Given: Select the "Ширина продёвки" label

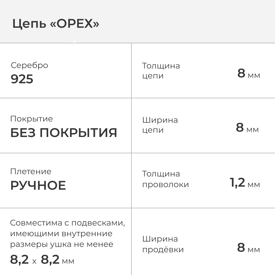Looking at the screenshot, I should click(x=163, y=244).
